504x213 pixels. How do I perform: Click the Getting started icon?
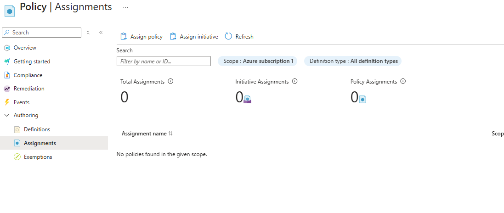pyautogui.click(x=7, y=62)
